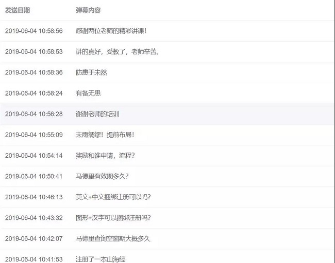The image size is (335, 263).
Task: Select the 有备无患 comment
Action: (x=88, y=93)
